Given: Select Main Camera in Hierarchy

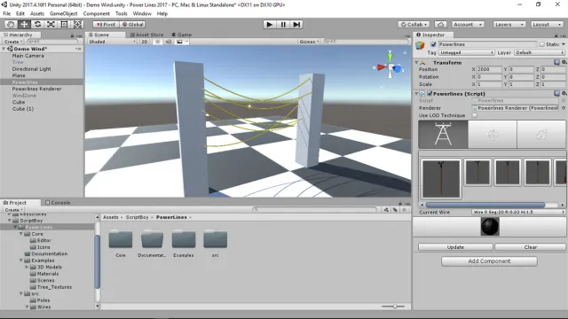Looking at the screenshot, I should coord(28,56).
